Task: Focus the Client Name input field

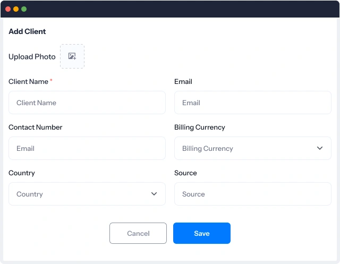Action: pyautogui.click(x=87, y=103)
